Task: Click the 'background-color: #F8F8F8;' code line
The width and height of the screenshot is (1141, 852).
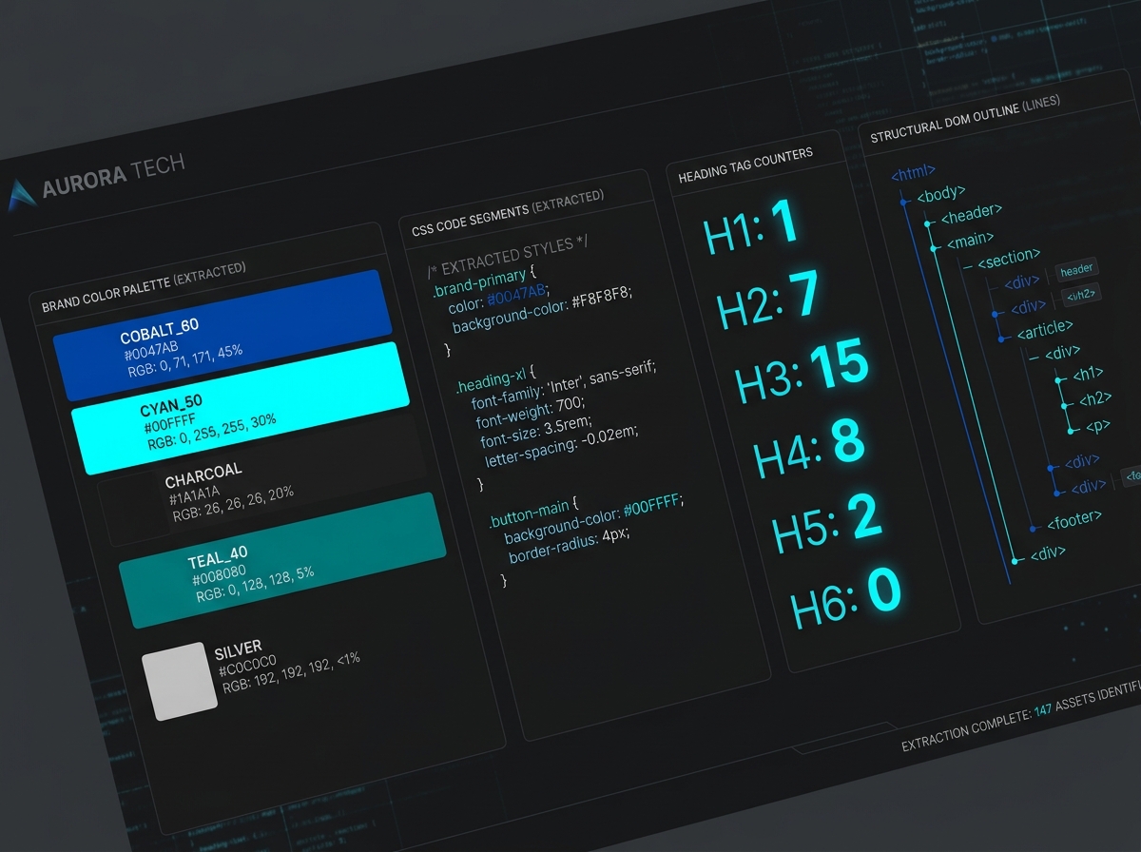Action: coord(541,310)
